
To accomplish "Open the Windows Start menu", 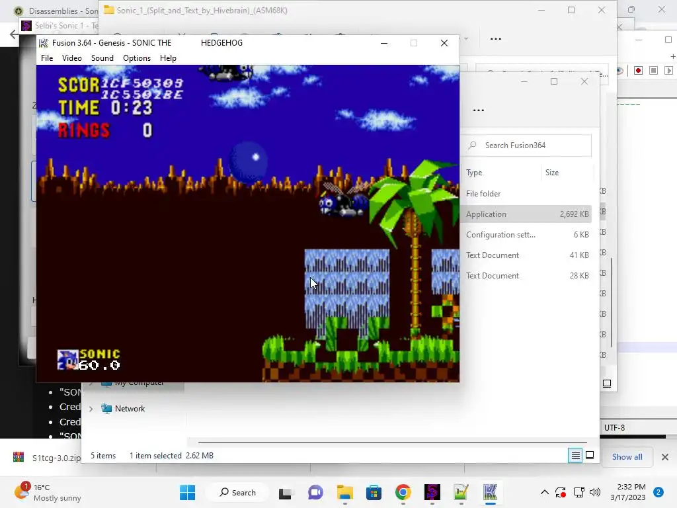I will point(187,492).
